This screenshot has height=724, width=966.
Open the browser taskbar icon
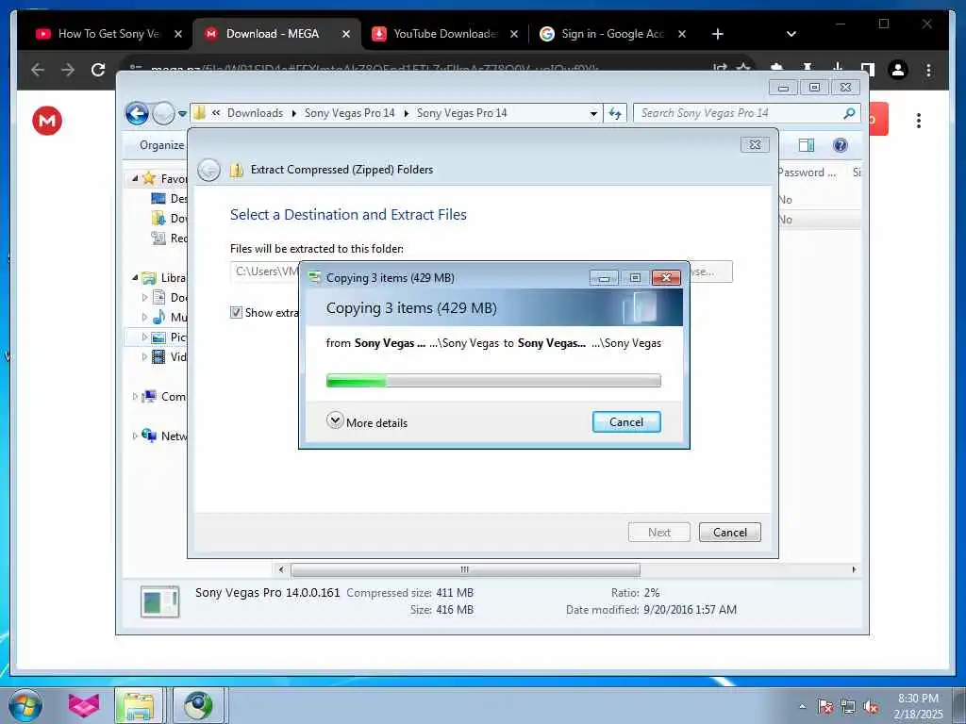pos(198,705)
